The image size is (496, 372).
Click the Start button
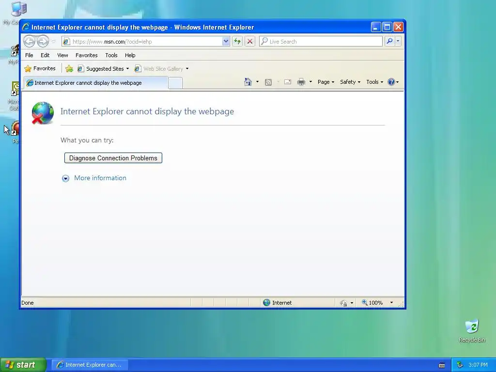pyautogui.click(x=23, y=365)
